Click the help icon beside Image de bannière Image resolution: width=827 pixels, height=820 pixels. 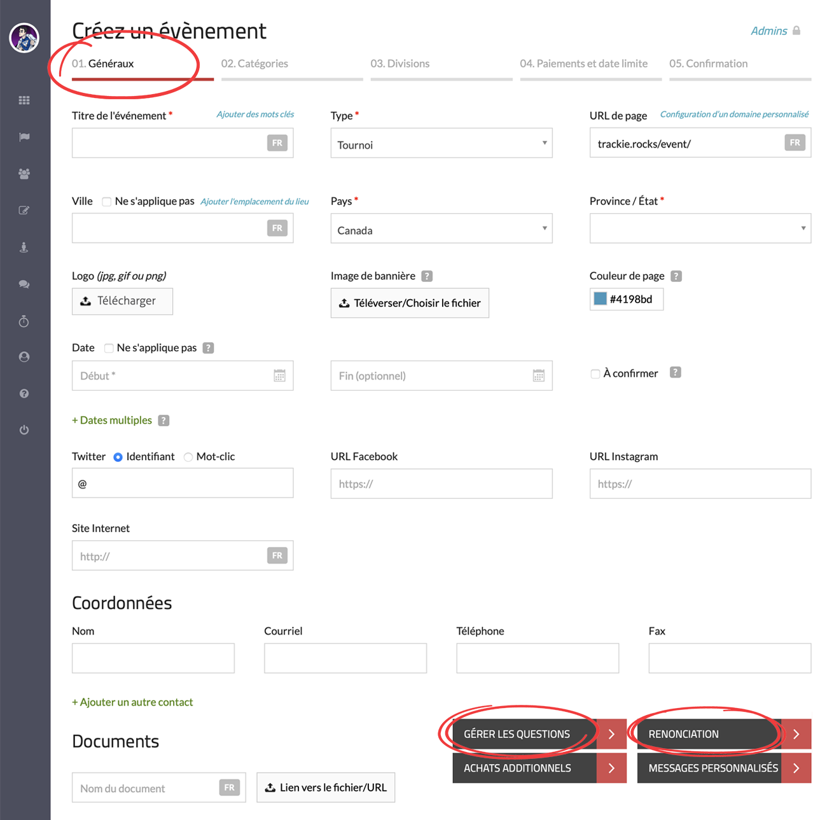[427, 276]
